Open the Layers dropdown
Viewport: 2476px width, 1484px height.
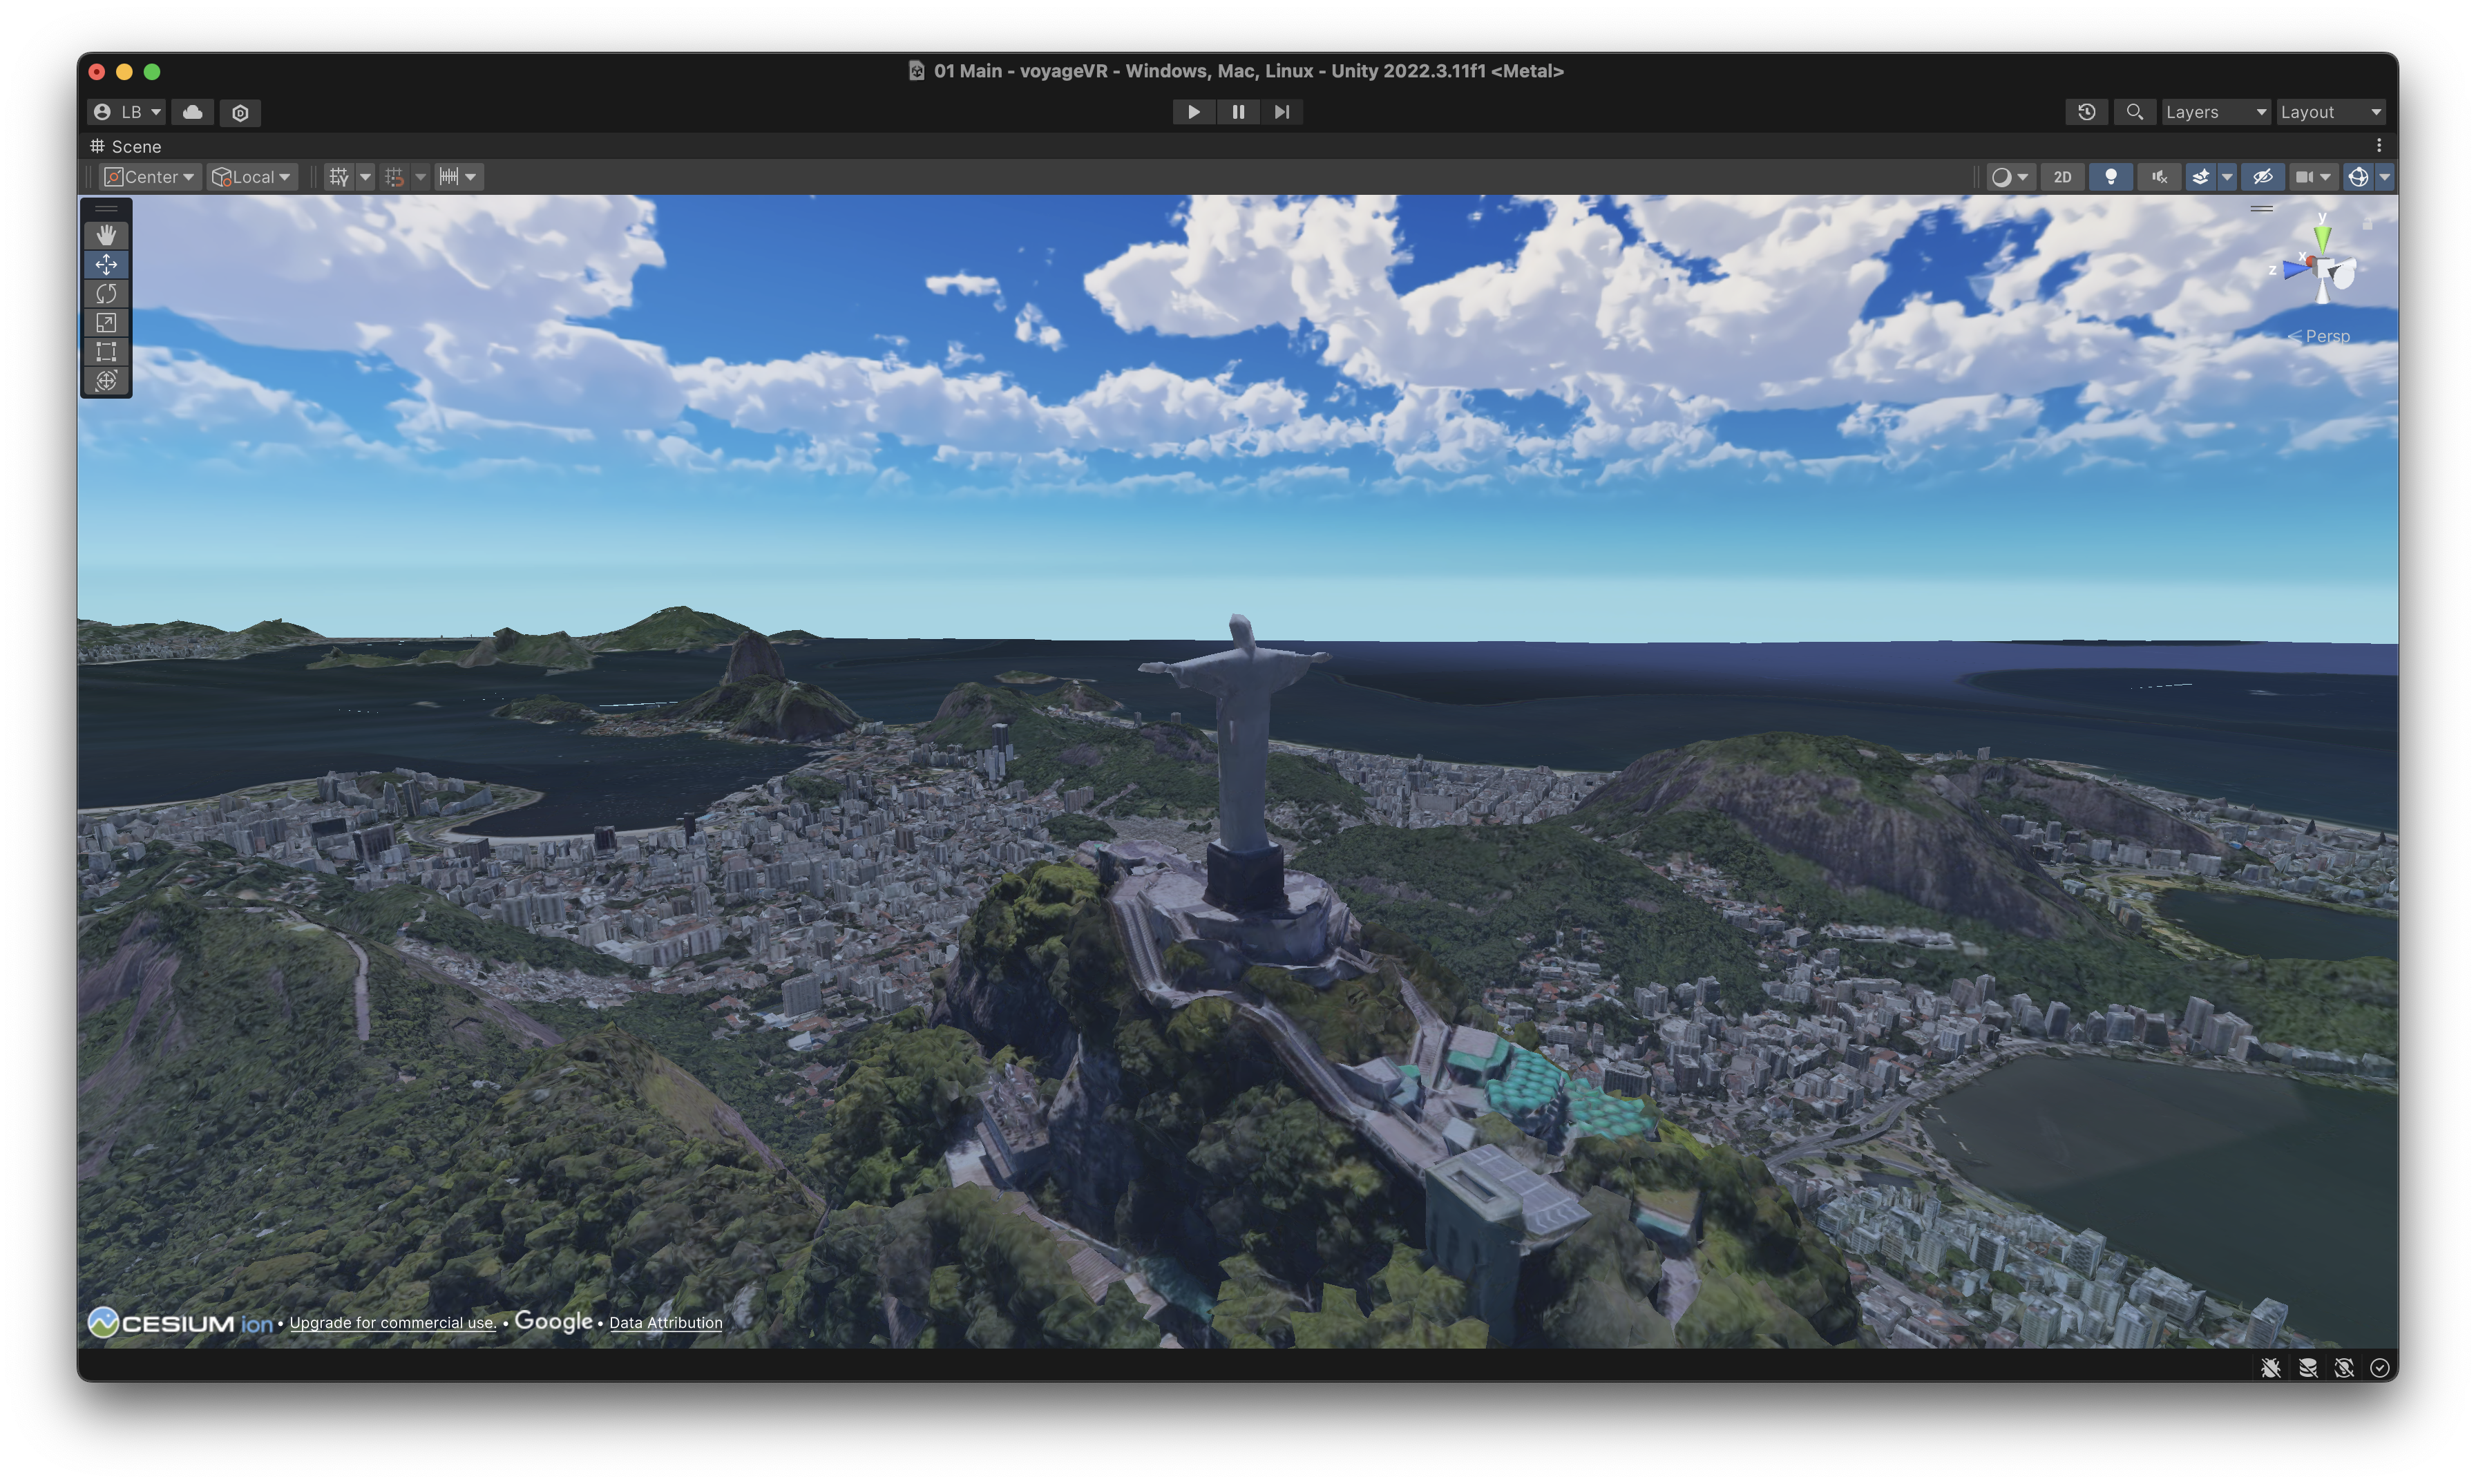point(2215,112)
